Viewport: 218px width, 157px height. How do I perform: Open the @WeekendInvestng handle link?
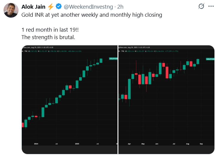click(x=88, y=7)
